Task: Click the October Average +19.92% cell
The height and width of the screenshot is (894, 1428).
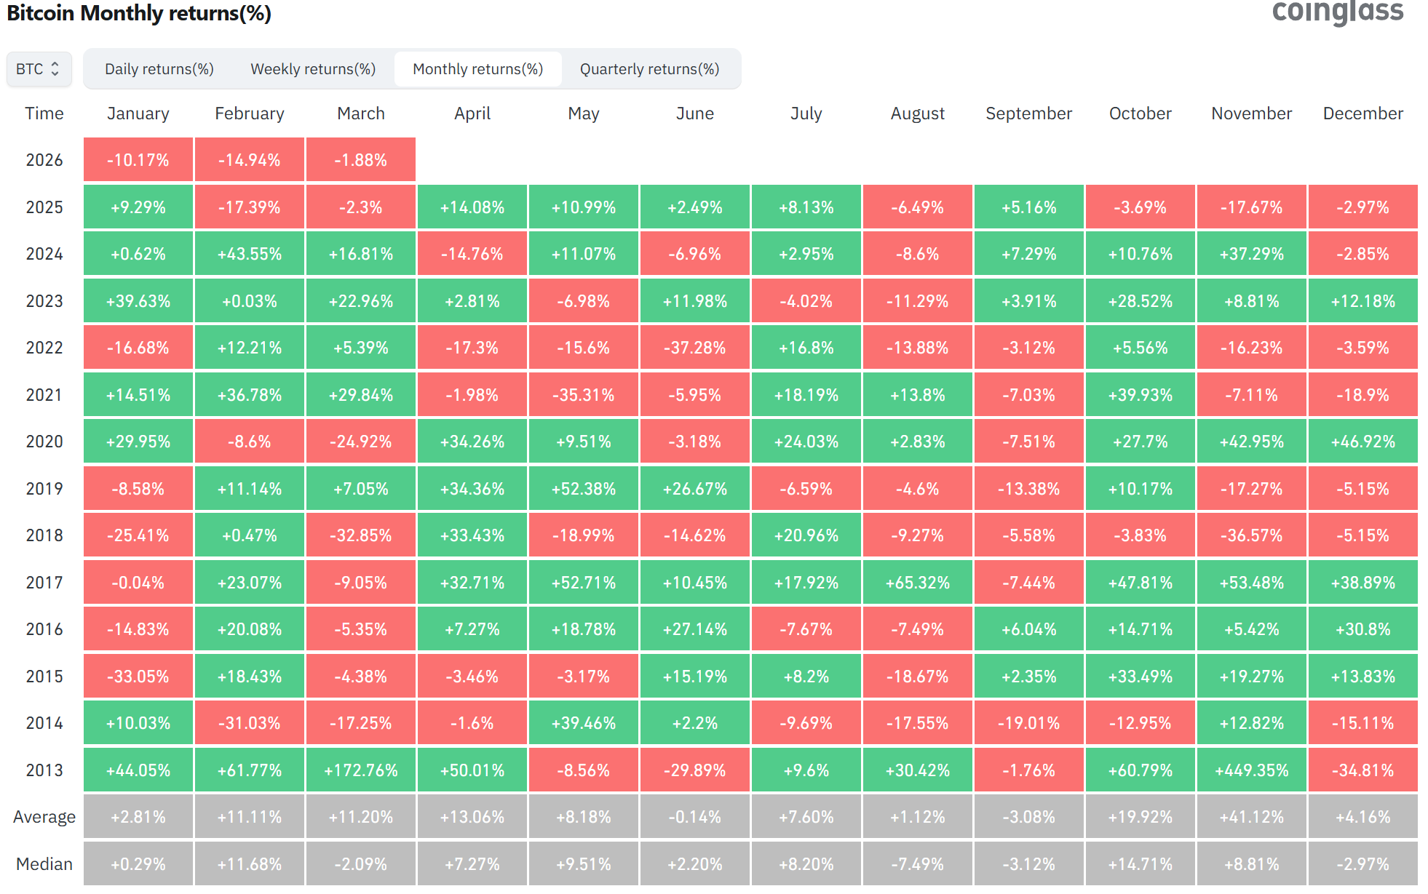Action: [1140, 817]
